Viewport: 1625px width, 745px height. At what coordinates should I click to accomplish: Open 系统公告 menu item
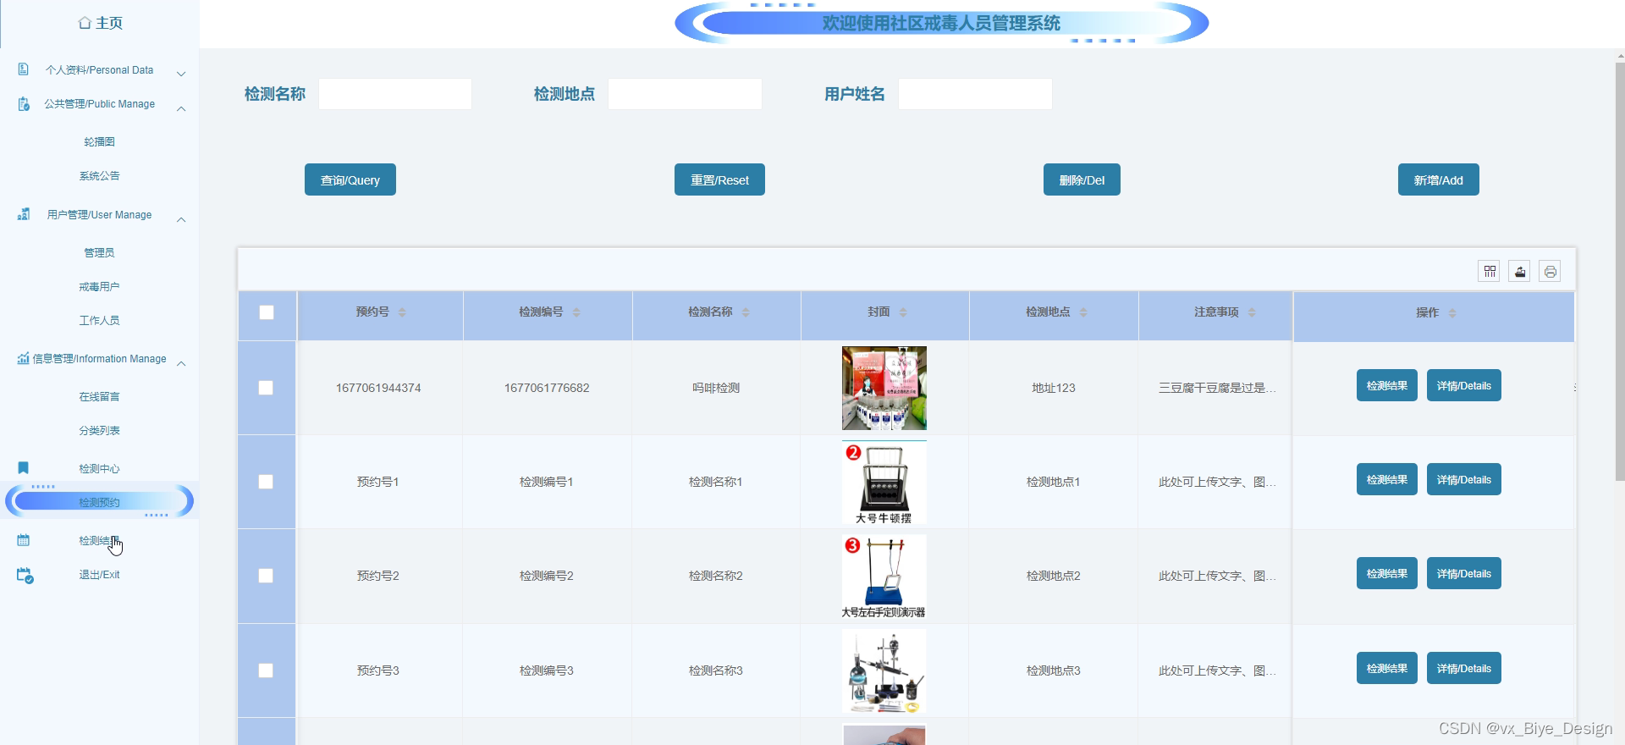click(99, 176)
